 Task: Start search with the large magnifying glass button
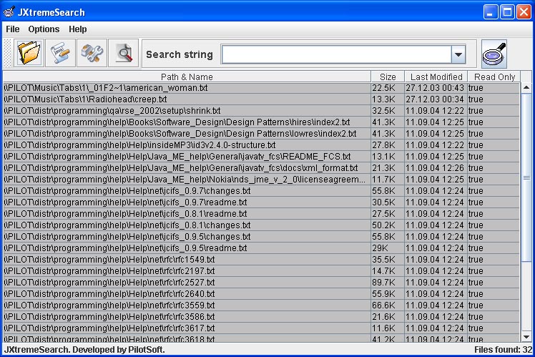(494, 54)
